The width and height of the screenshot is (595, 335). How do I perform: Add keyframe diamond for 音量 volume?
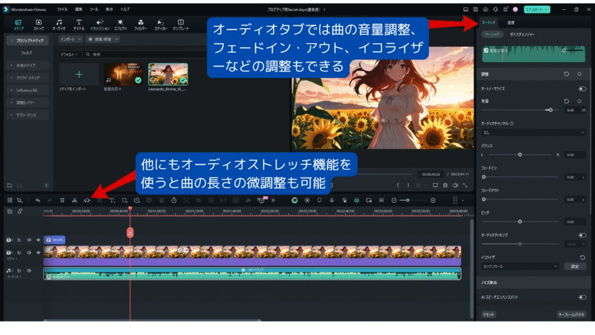point(579,101)
